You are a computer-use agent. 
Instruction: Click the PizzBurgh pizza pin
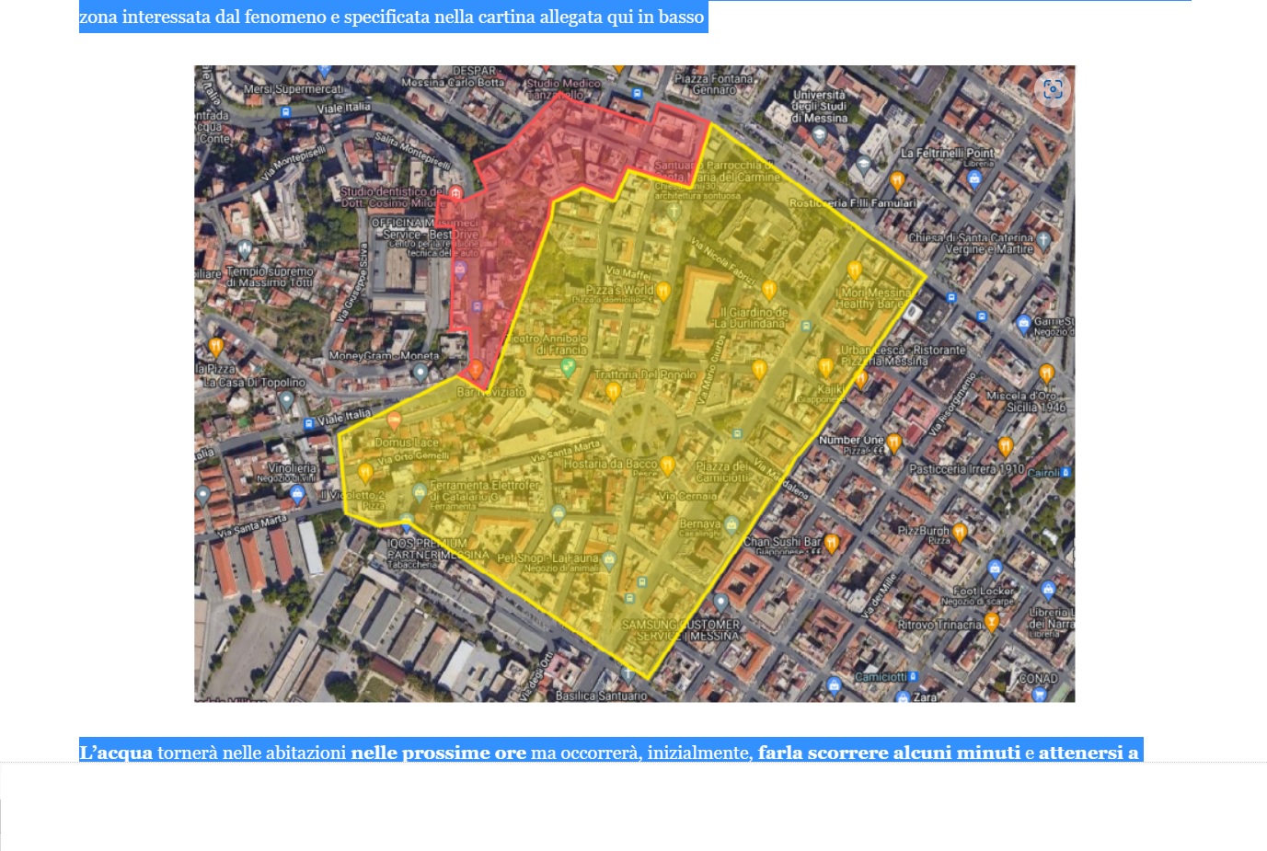click(960, 532)
